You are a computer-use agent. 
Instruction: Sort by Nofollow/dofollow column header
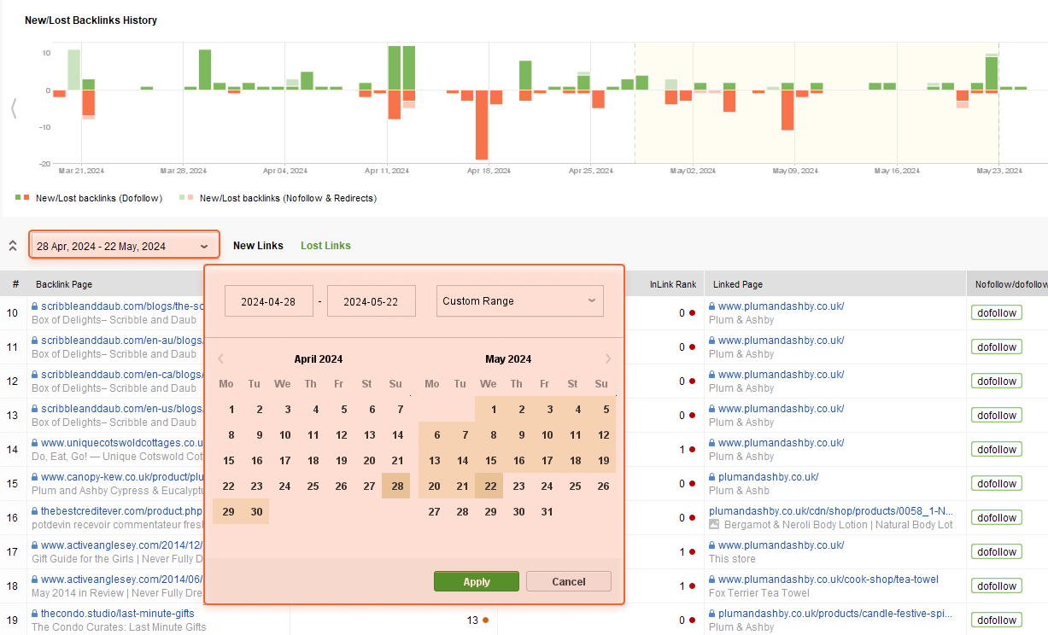click(1010, 284)
